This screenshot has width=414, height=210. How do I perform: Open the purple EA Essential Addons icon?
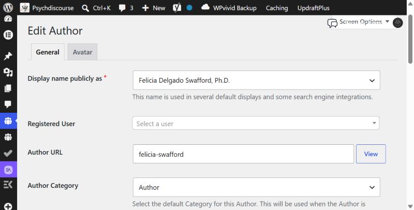pyautogui.click(x=8, y=170)
